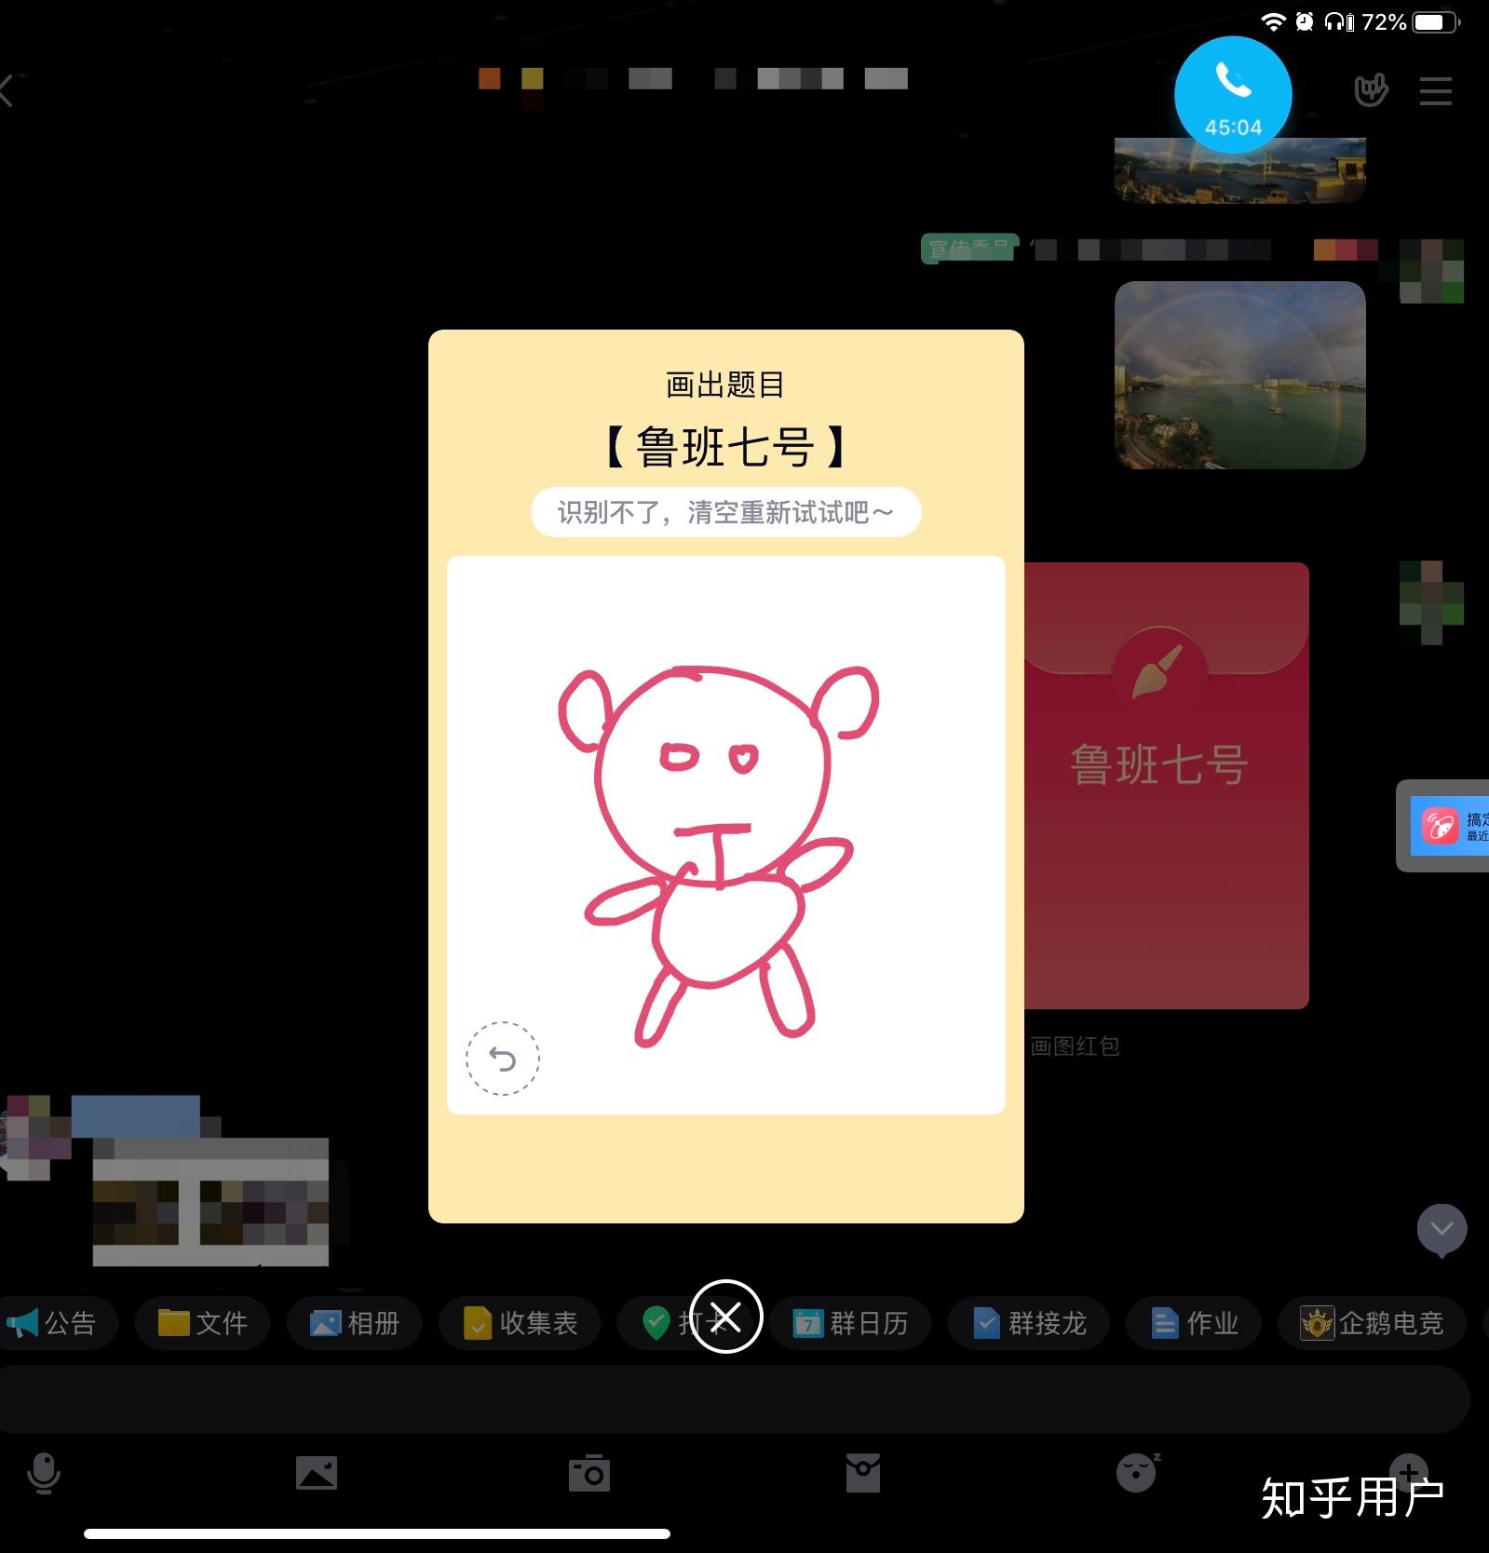Close the drawing popup with X button
The image size is (1489, 1553).
(x=726, y=1317)
